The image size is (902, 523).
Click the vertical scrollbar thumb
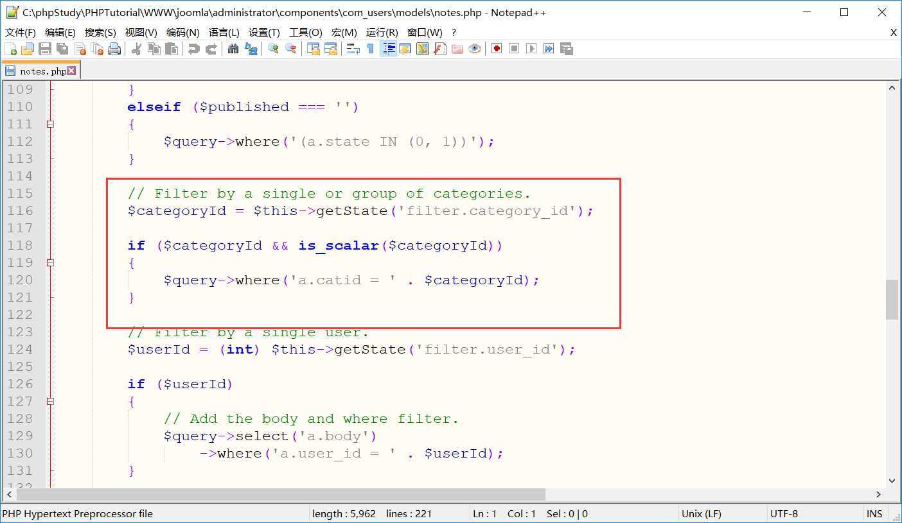(892, 299)
